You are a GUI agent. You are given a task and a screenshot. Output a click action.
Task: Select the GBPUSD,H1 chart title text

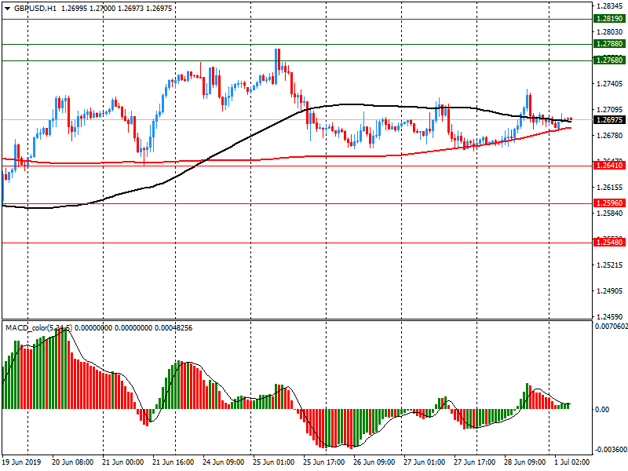[35, 9]
